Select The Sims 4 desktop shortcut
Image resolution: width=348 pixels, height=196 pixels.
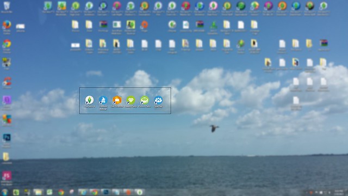pos(89,100)
